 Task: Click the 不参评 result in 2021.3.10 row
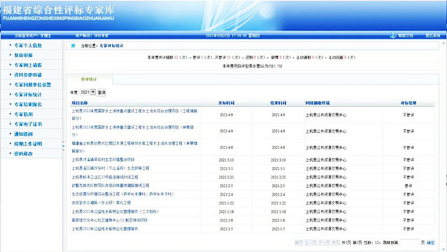(408, 160)
